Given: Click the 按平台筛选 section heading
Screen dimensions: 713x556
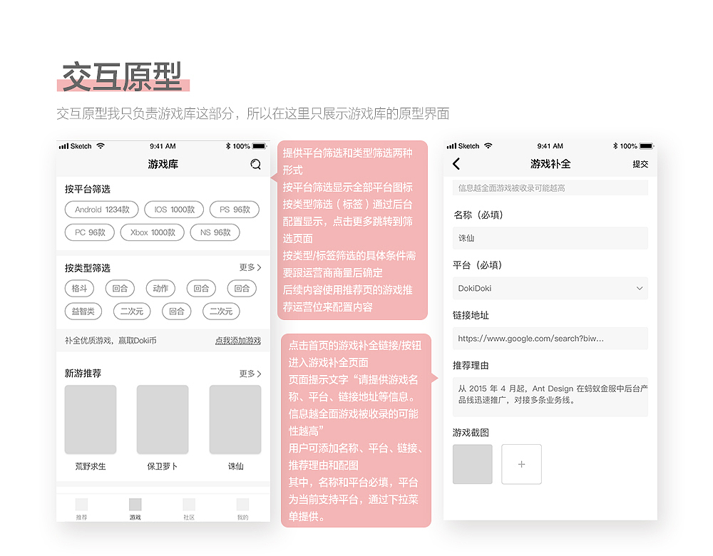Looking at the screenshot, I should click(87, 189).
